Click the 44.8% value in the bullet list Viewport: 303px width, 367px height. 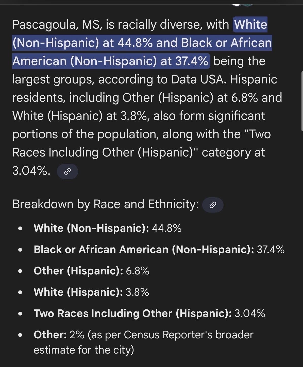pyautogui.click(x=167, y=228)
